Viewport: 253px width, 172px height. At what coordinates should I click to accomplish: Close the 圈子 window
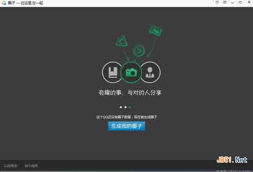(x=249, y=2)
